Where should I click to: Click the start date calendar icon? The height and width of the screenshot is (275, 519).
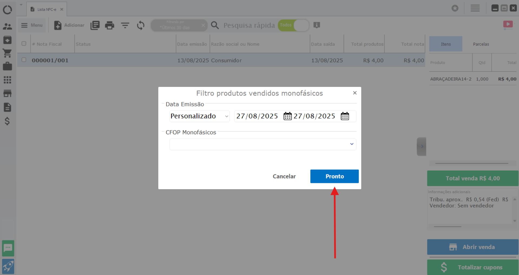pos(287,116)
